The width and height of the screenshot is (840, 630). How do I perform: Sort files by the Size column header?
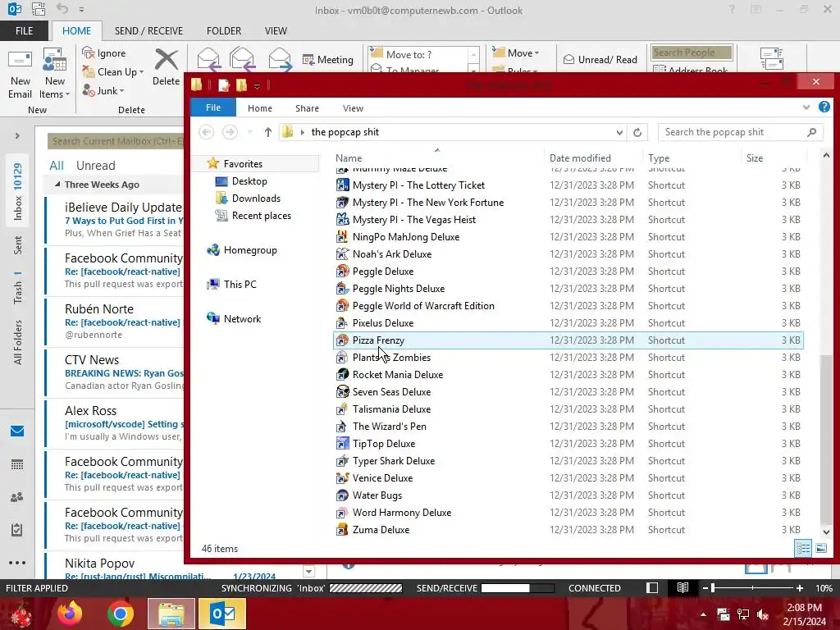click(x=773, y=158)
